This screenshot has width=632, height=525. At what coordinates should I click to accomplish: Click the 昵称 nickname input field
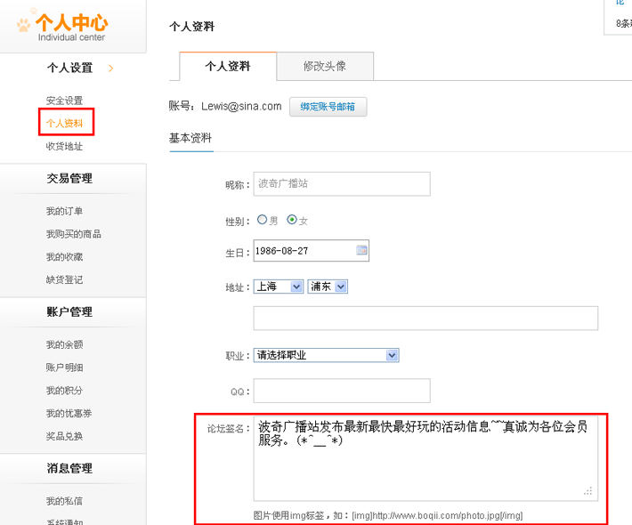[x=342, y=184]
